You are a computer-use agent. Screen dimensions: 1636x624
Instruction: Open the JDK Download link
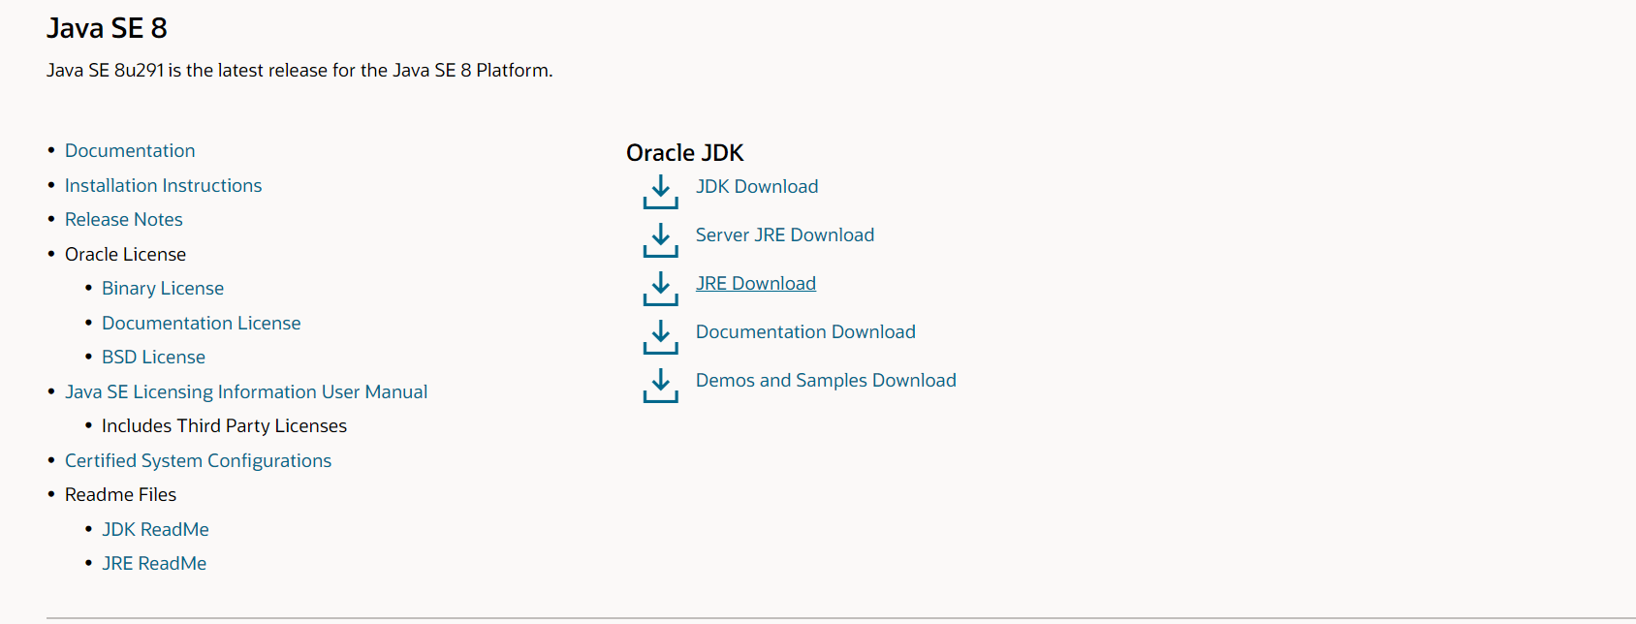[756, 186]
